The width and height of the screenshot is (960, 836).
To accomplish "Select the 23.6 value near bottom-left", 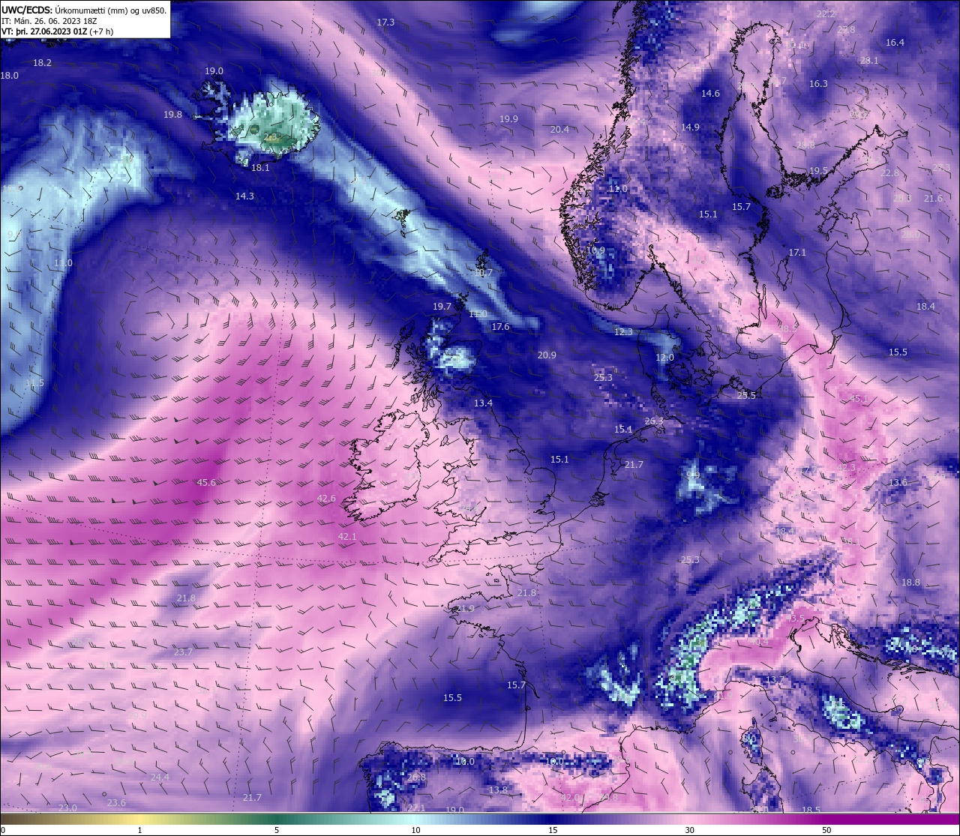I will (116, 803).
